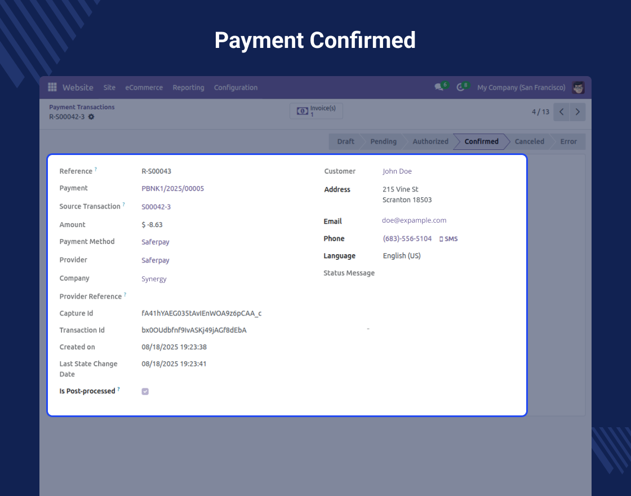
Task: Click the SMS label button
Action: point(451,239)
